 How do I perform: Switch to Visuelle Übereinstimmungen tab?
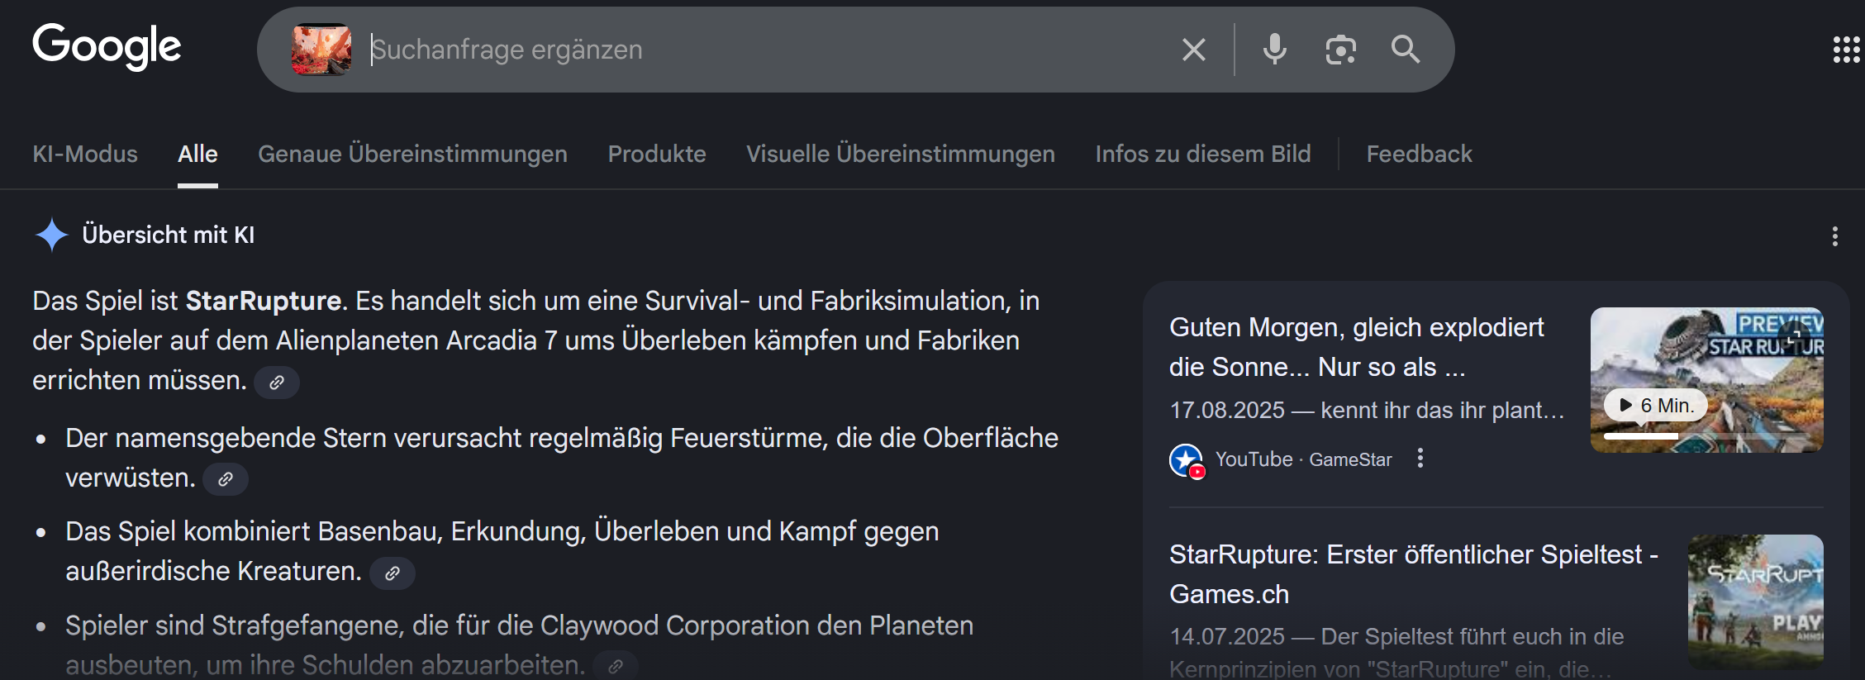[901, 154]
